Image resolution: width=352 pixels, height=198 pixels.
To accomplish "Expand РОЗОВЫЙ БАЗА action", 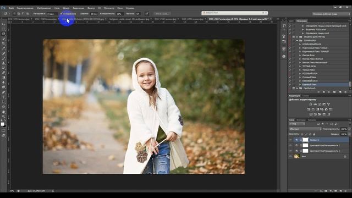I will pos(300,74).
